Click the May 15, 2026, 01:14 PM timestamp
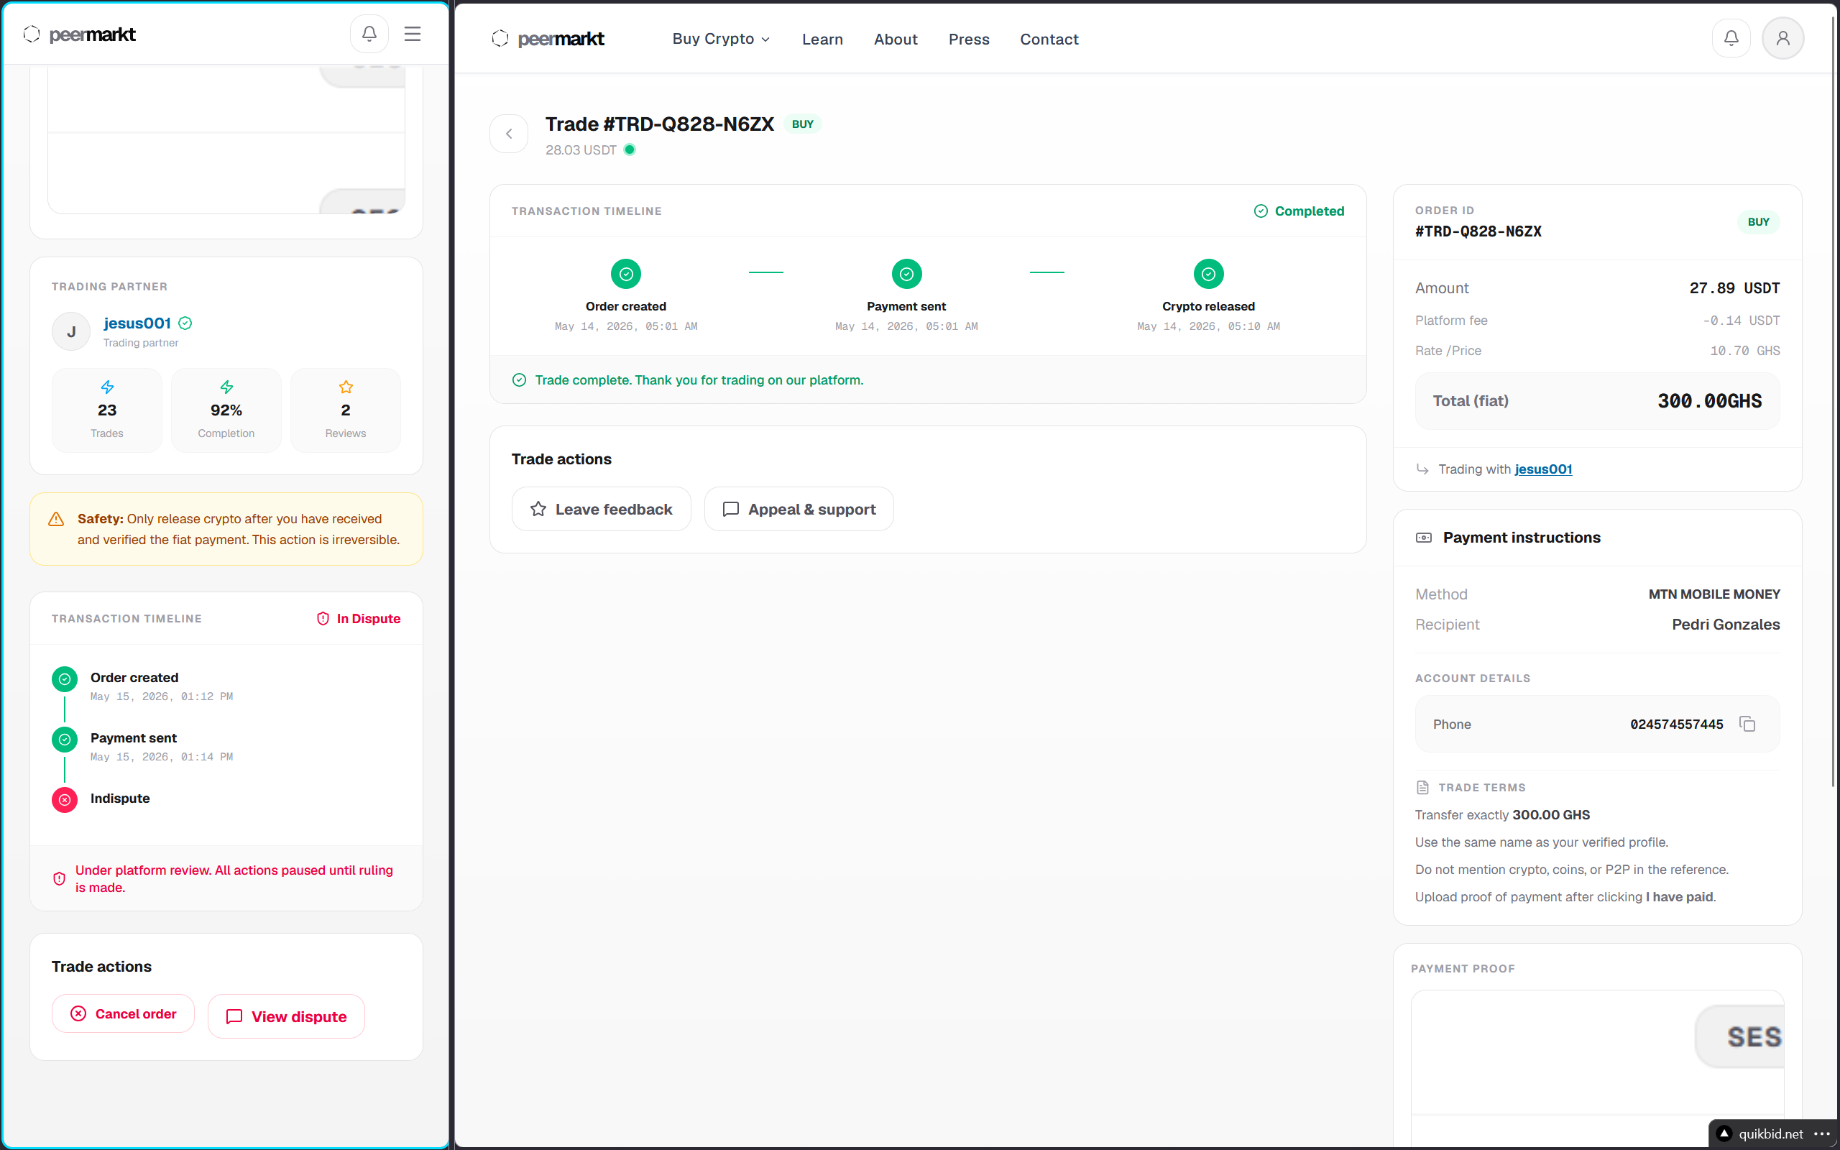The image size is (1840, 1150). [161, 757]
